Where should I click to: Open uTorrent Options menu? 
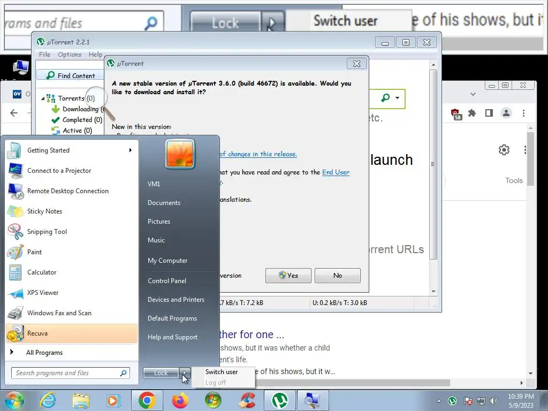click(70, 55)
